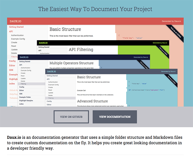The image size is (193, 156).
Task: Select highlighted Filtering item in grey-themed sidebar
Action: (60, 98)
